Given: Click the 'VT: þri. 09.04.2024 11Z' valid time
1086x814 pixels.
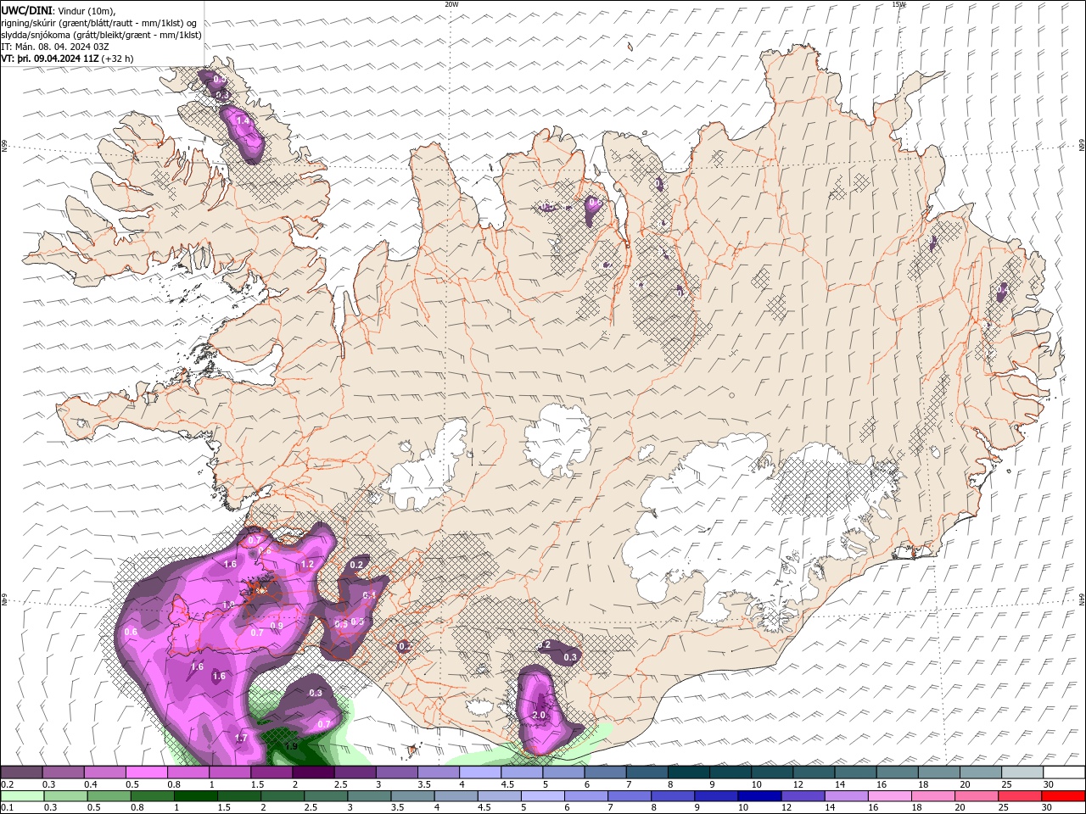Looking at the screenshot, I should click(x=51, y=59).
